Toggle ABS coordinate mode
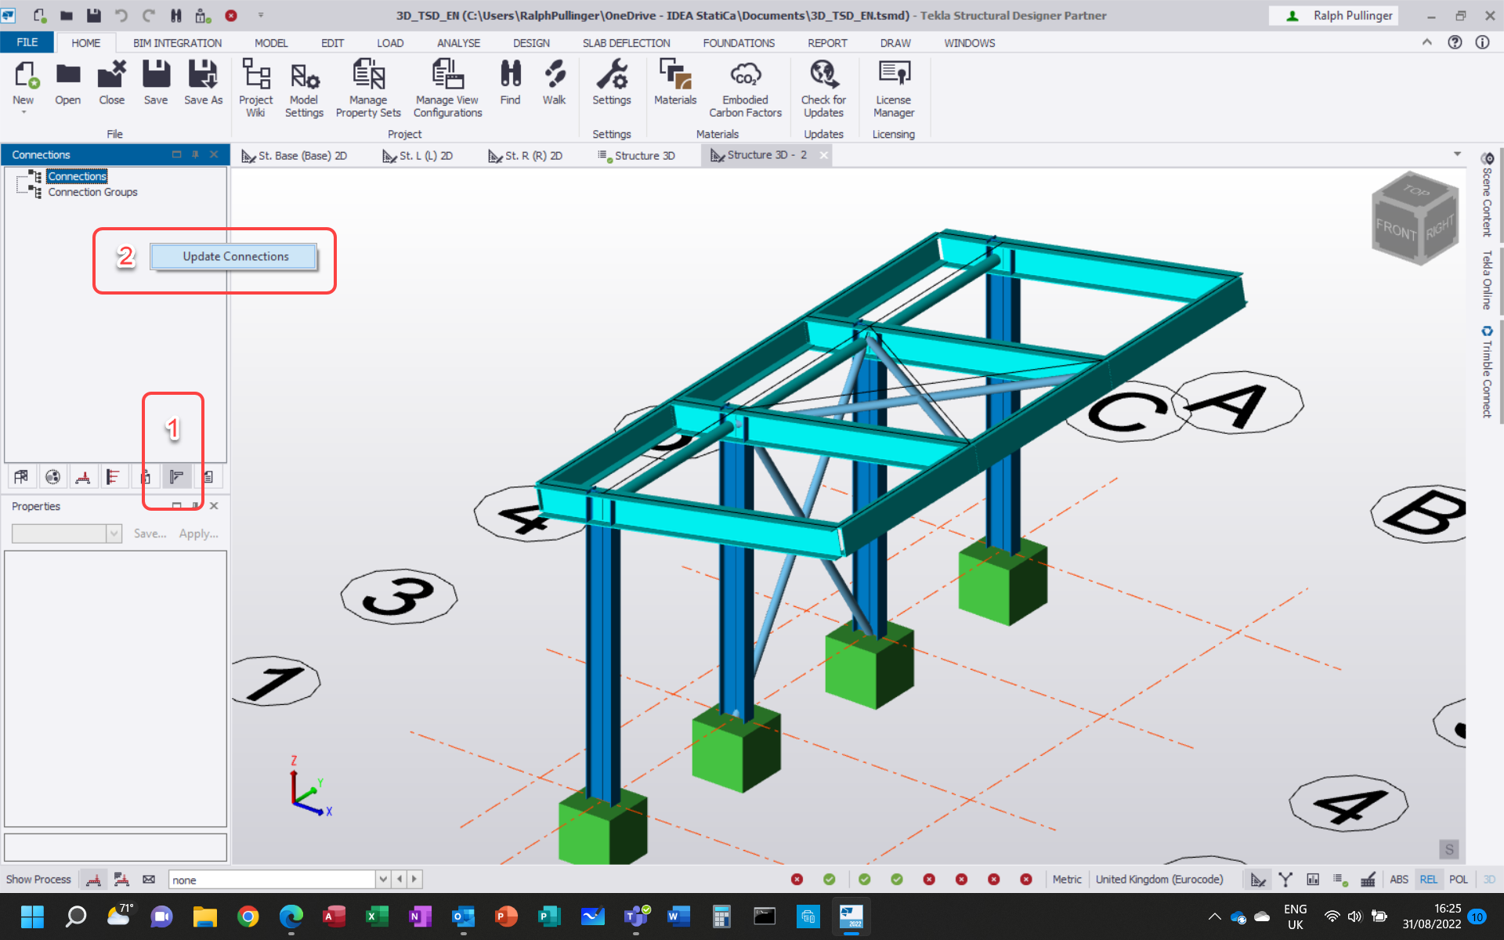The width and height of the screenshot is (1504, 940). click(1399, 880)
